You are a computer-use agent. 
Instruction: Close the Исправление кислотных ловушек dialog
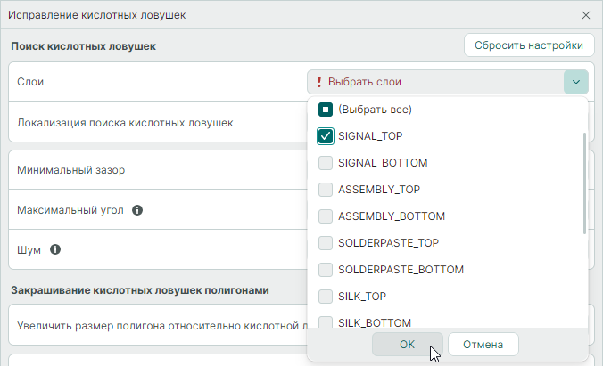(586, 15)
